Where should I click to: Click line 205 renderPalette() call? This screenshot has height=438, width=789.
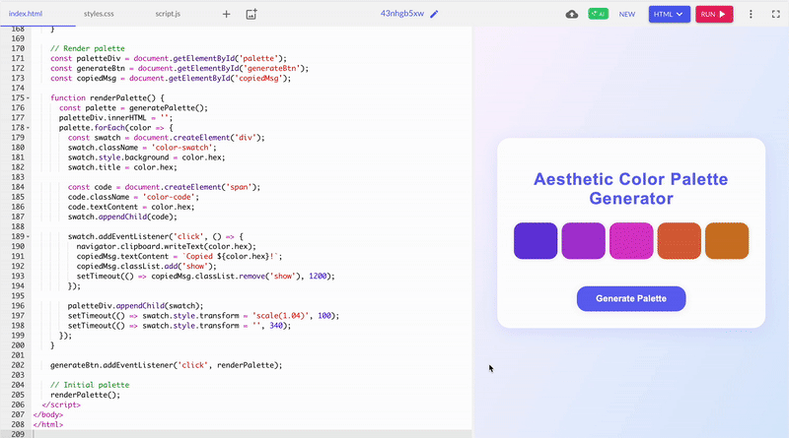86,395
